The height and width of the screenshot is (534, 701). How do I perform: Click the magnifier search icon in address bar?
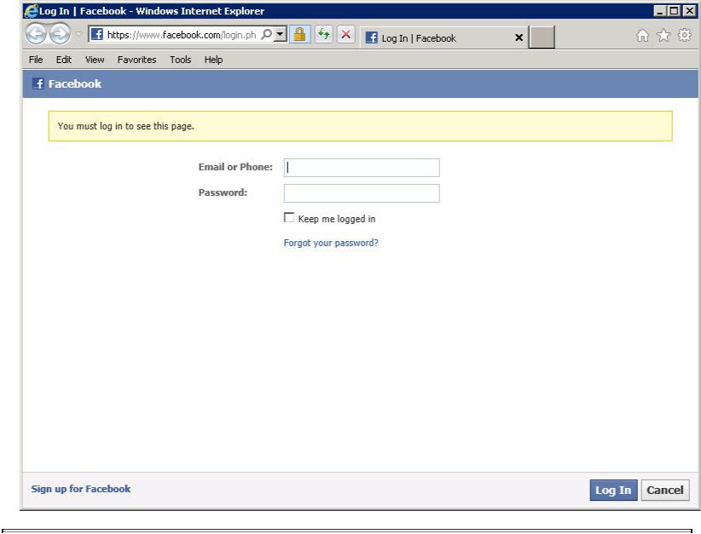click(x=266, y=34)
